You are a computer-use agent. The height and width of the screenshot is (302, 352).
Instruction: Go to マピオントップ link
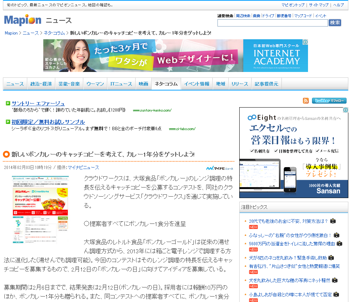pos(293,5)
